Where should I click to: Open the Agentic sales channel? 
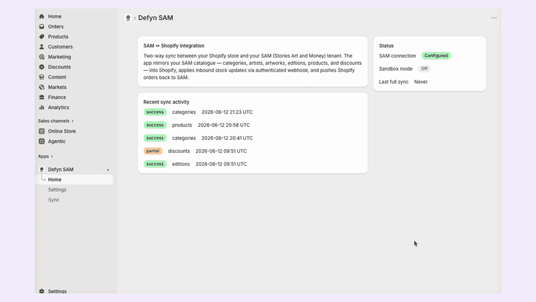tap(57, 141)
